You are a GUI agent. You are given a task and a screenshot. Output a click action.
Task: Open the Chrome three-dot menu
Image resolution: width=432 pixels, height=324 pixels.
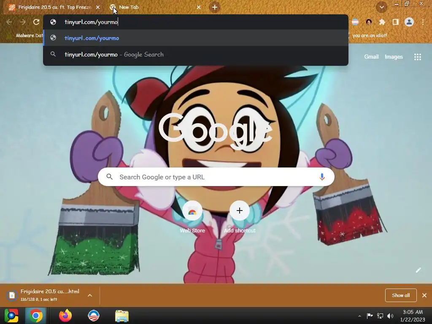tap(423, 22)
